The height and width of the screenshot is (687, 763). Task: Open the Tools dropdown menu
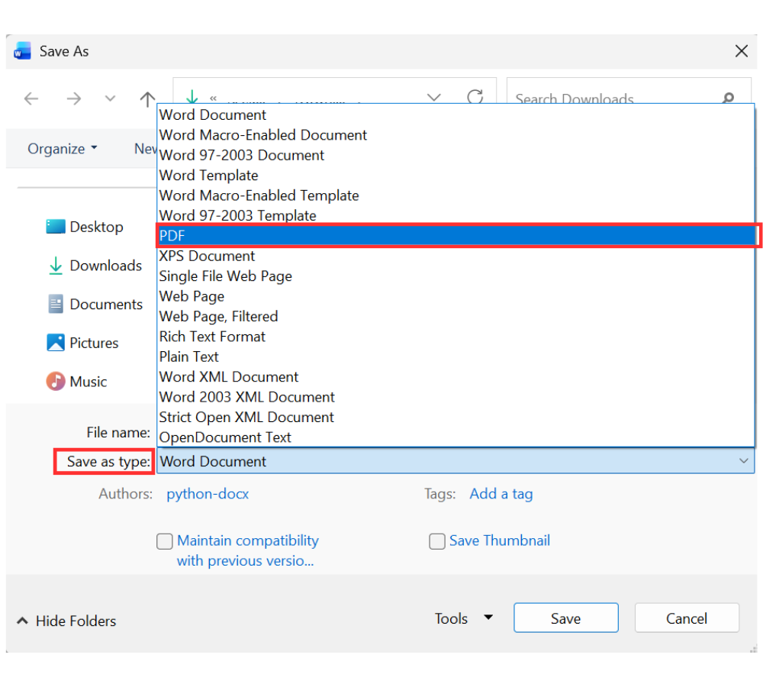point(464,618)
